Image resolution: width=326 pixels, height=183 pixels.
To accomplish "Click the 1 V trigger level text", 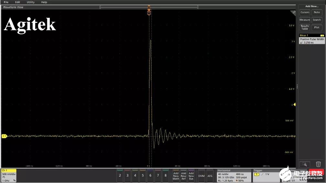I will (x=267, y=174).
